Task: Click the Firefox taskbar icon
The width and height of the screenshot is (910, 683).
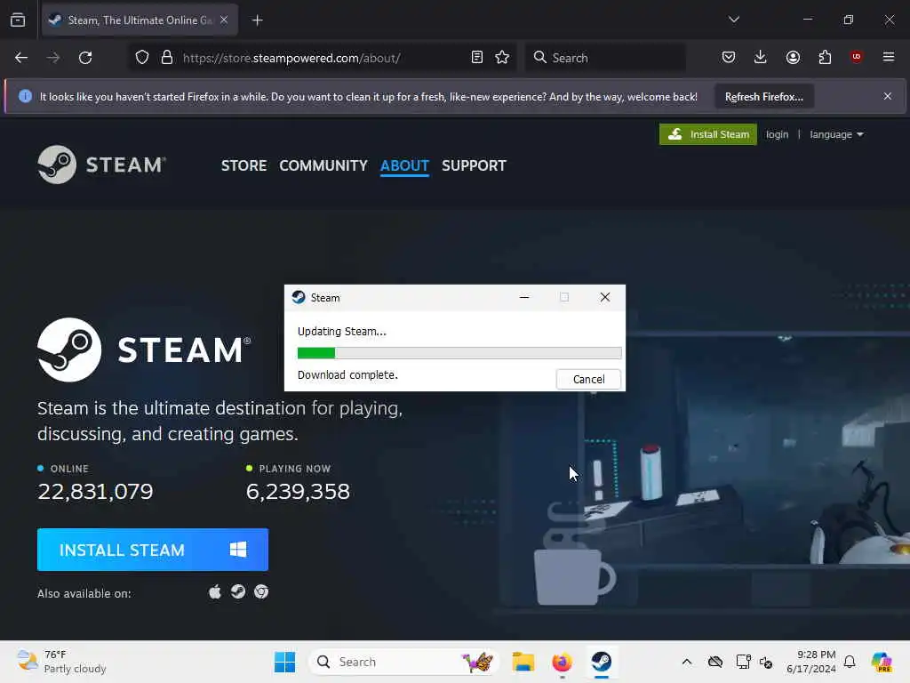Action: 562,662
